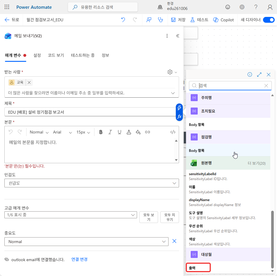Click the 제목 subject input field
The image size is (277, 276).
[90, 112]
